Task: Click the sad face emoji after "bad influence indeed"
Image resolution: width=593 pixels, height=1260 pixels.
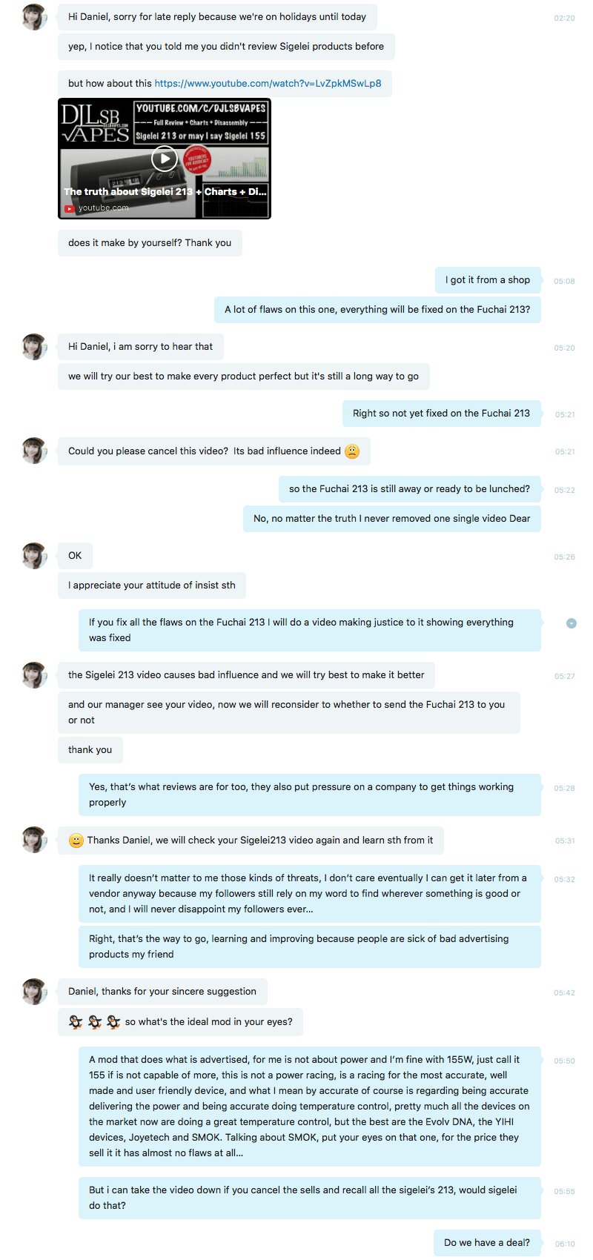Action: click(352, 451)
